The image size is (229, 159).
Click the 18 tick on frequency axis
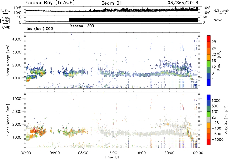[19, 17]
